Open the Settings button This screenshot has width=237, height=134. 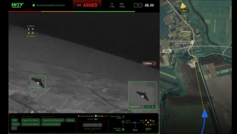tap(70, 120)
